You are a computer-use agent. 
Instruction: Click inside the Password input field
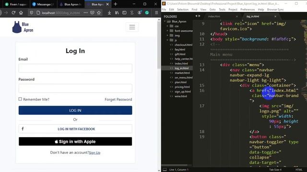point(75,88)
